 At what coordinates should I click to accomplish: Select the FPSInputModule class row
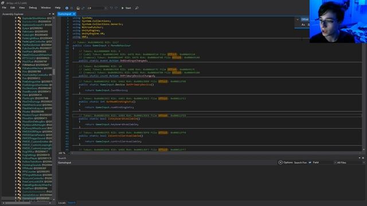(x=37, y=175)
